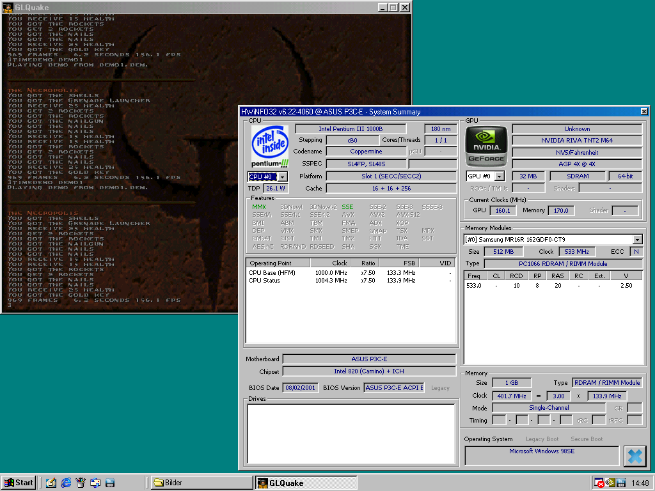Screen dimensions: 655x491
Task: Open the Windows Start menu
Action: coord(19,483)
